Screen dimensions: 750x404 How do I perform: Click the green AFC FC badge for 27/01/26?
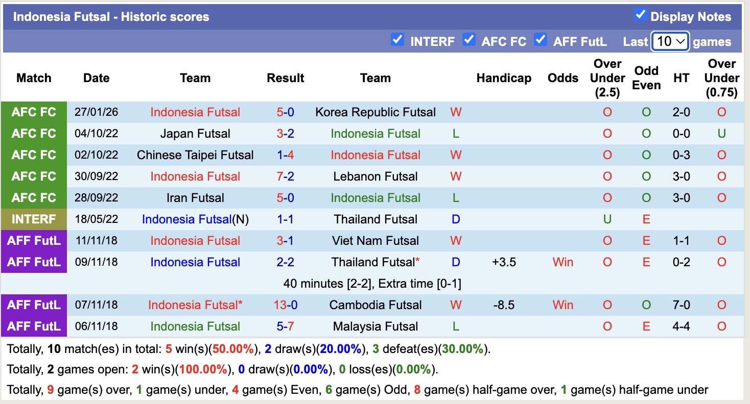[x=34, y=112]
